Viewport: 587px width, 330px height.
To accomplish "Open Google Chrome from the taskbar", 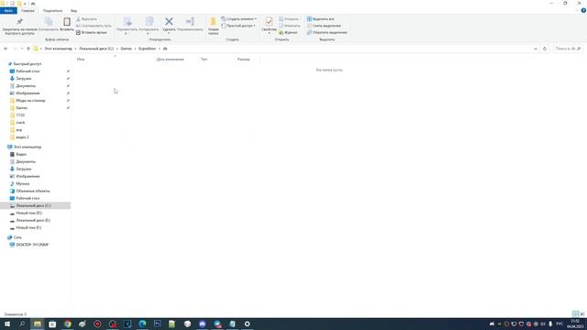I will coord(67,324).
